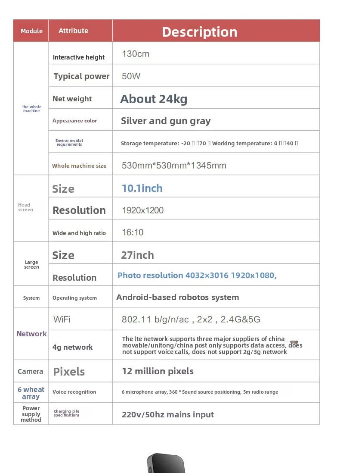Click the 1920x1200 resolution value
Screen dimensions: 340x473
coord(143,210)
